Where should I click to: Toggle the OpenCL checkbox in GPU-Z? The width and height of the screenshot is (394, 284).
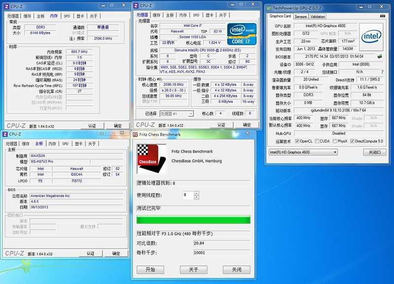point(297,141)
